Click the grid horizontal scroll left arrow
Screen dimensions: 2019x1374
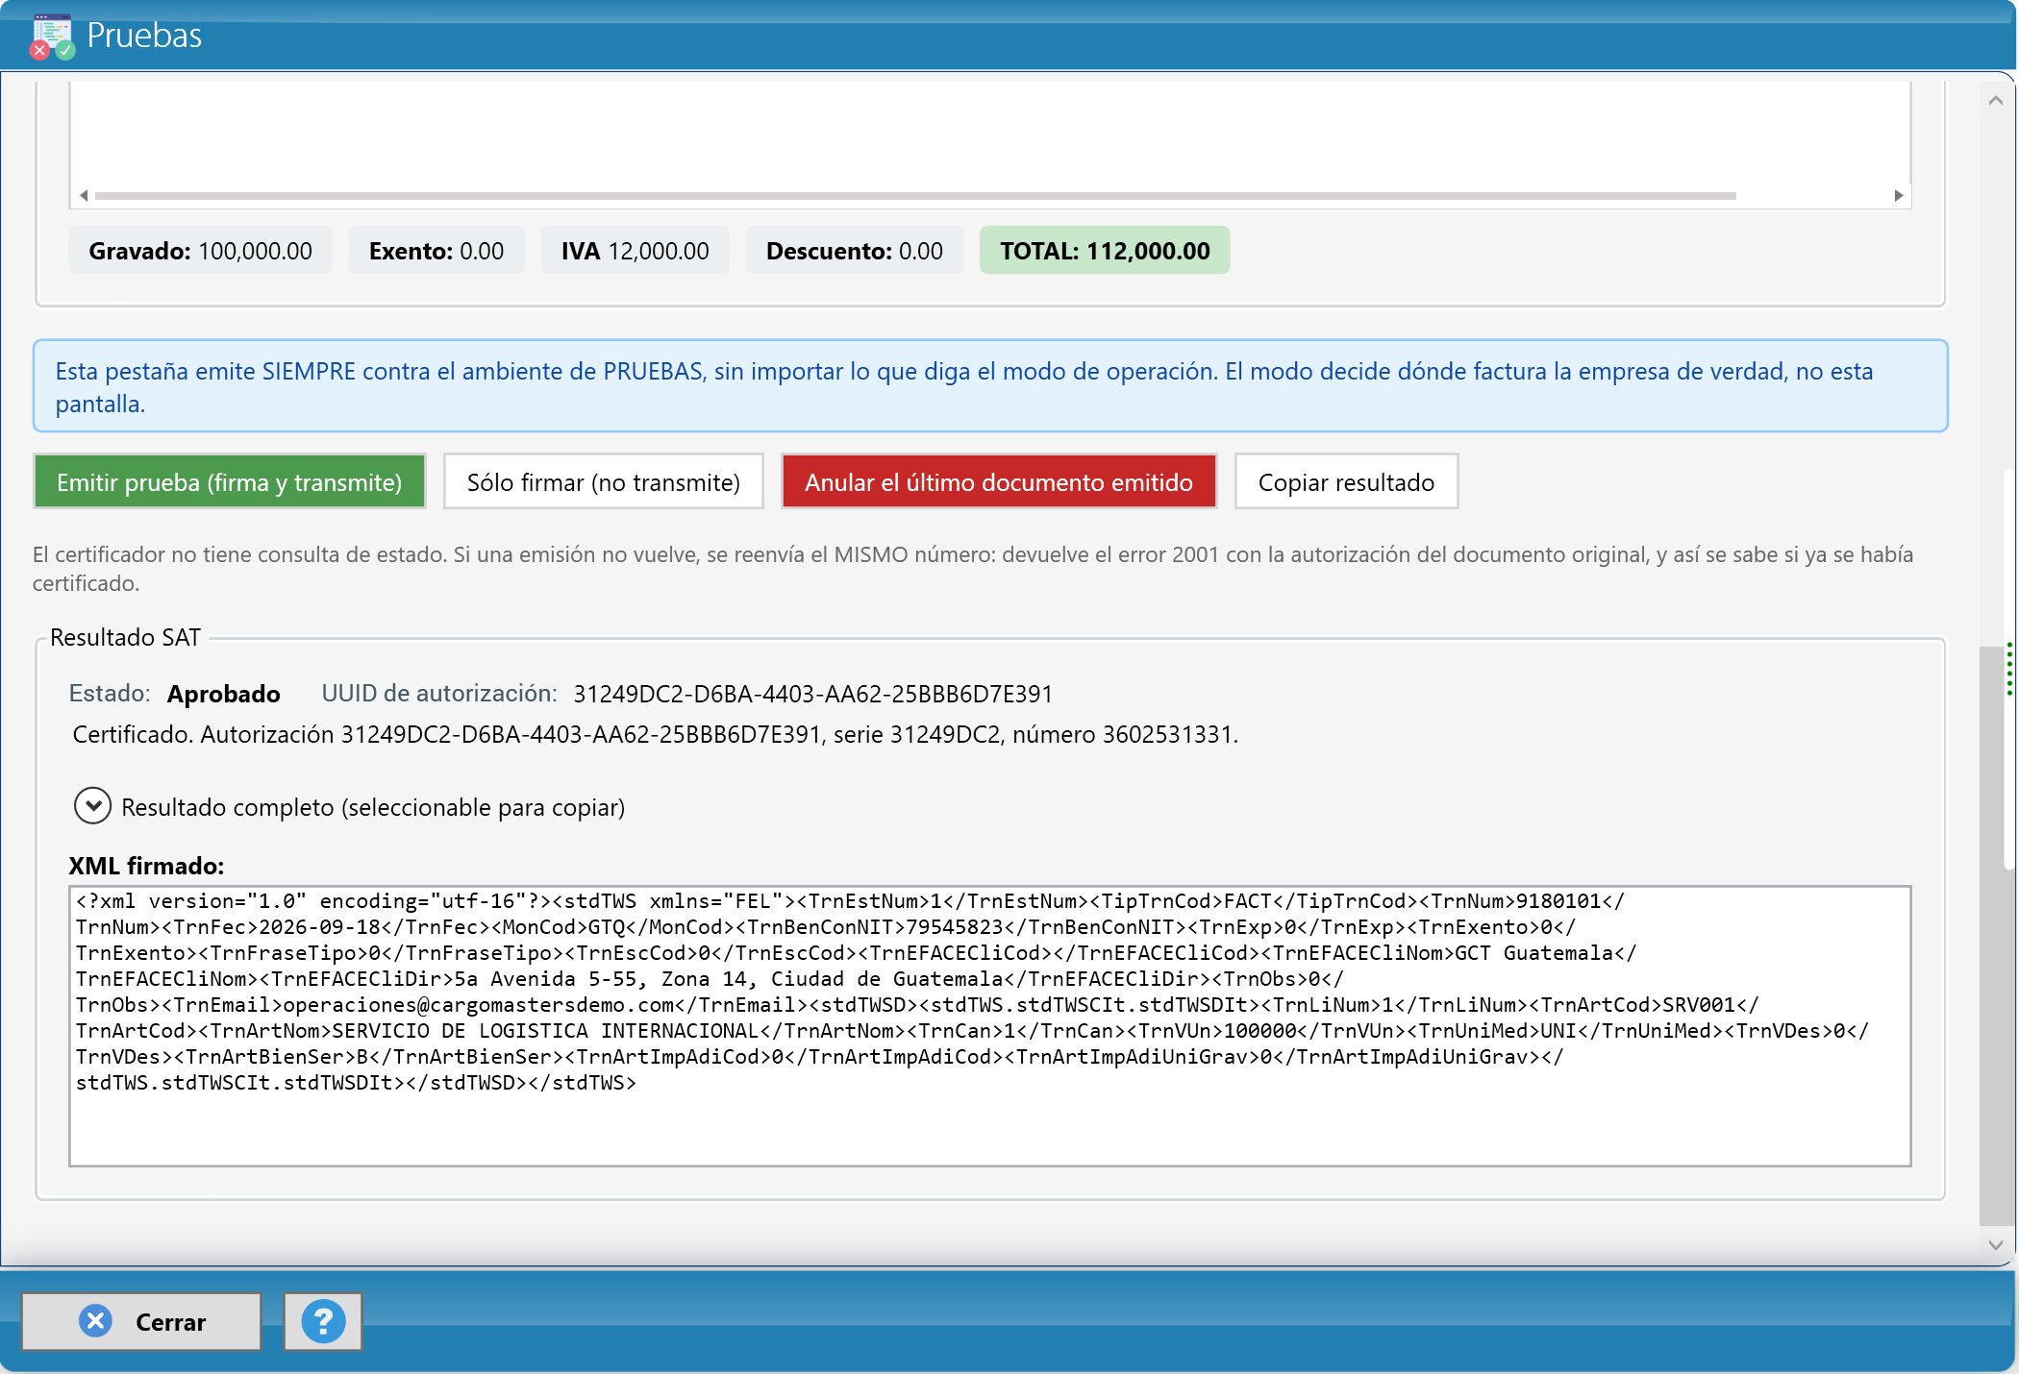[x=84, y=195]
